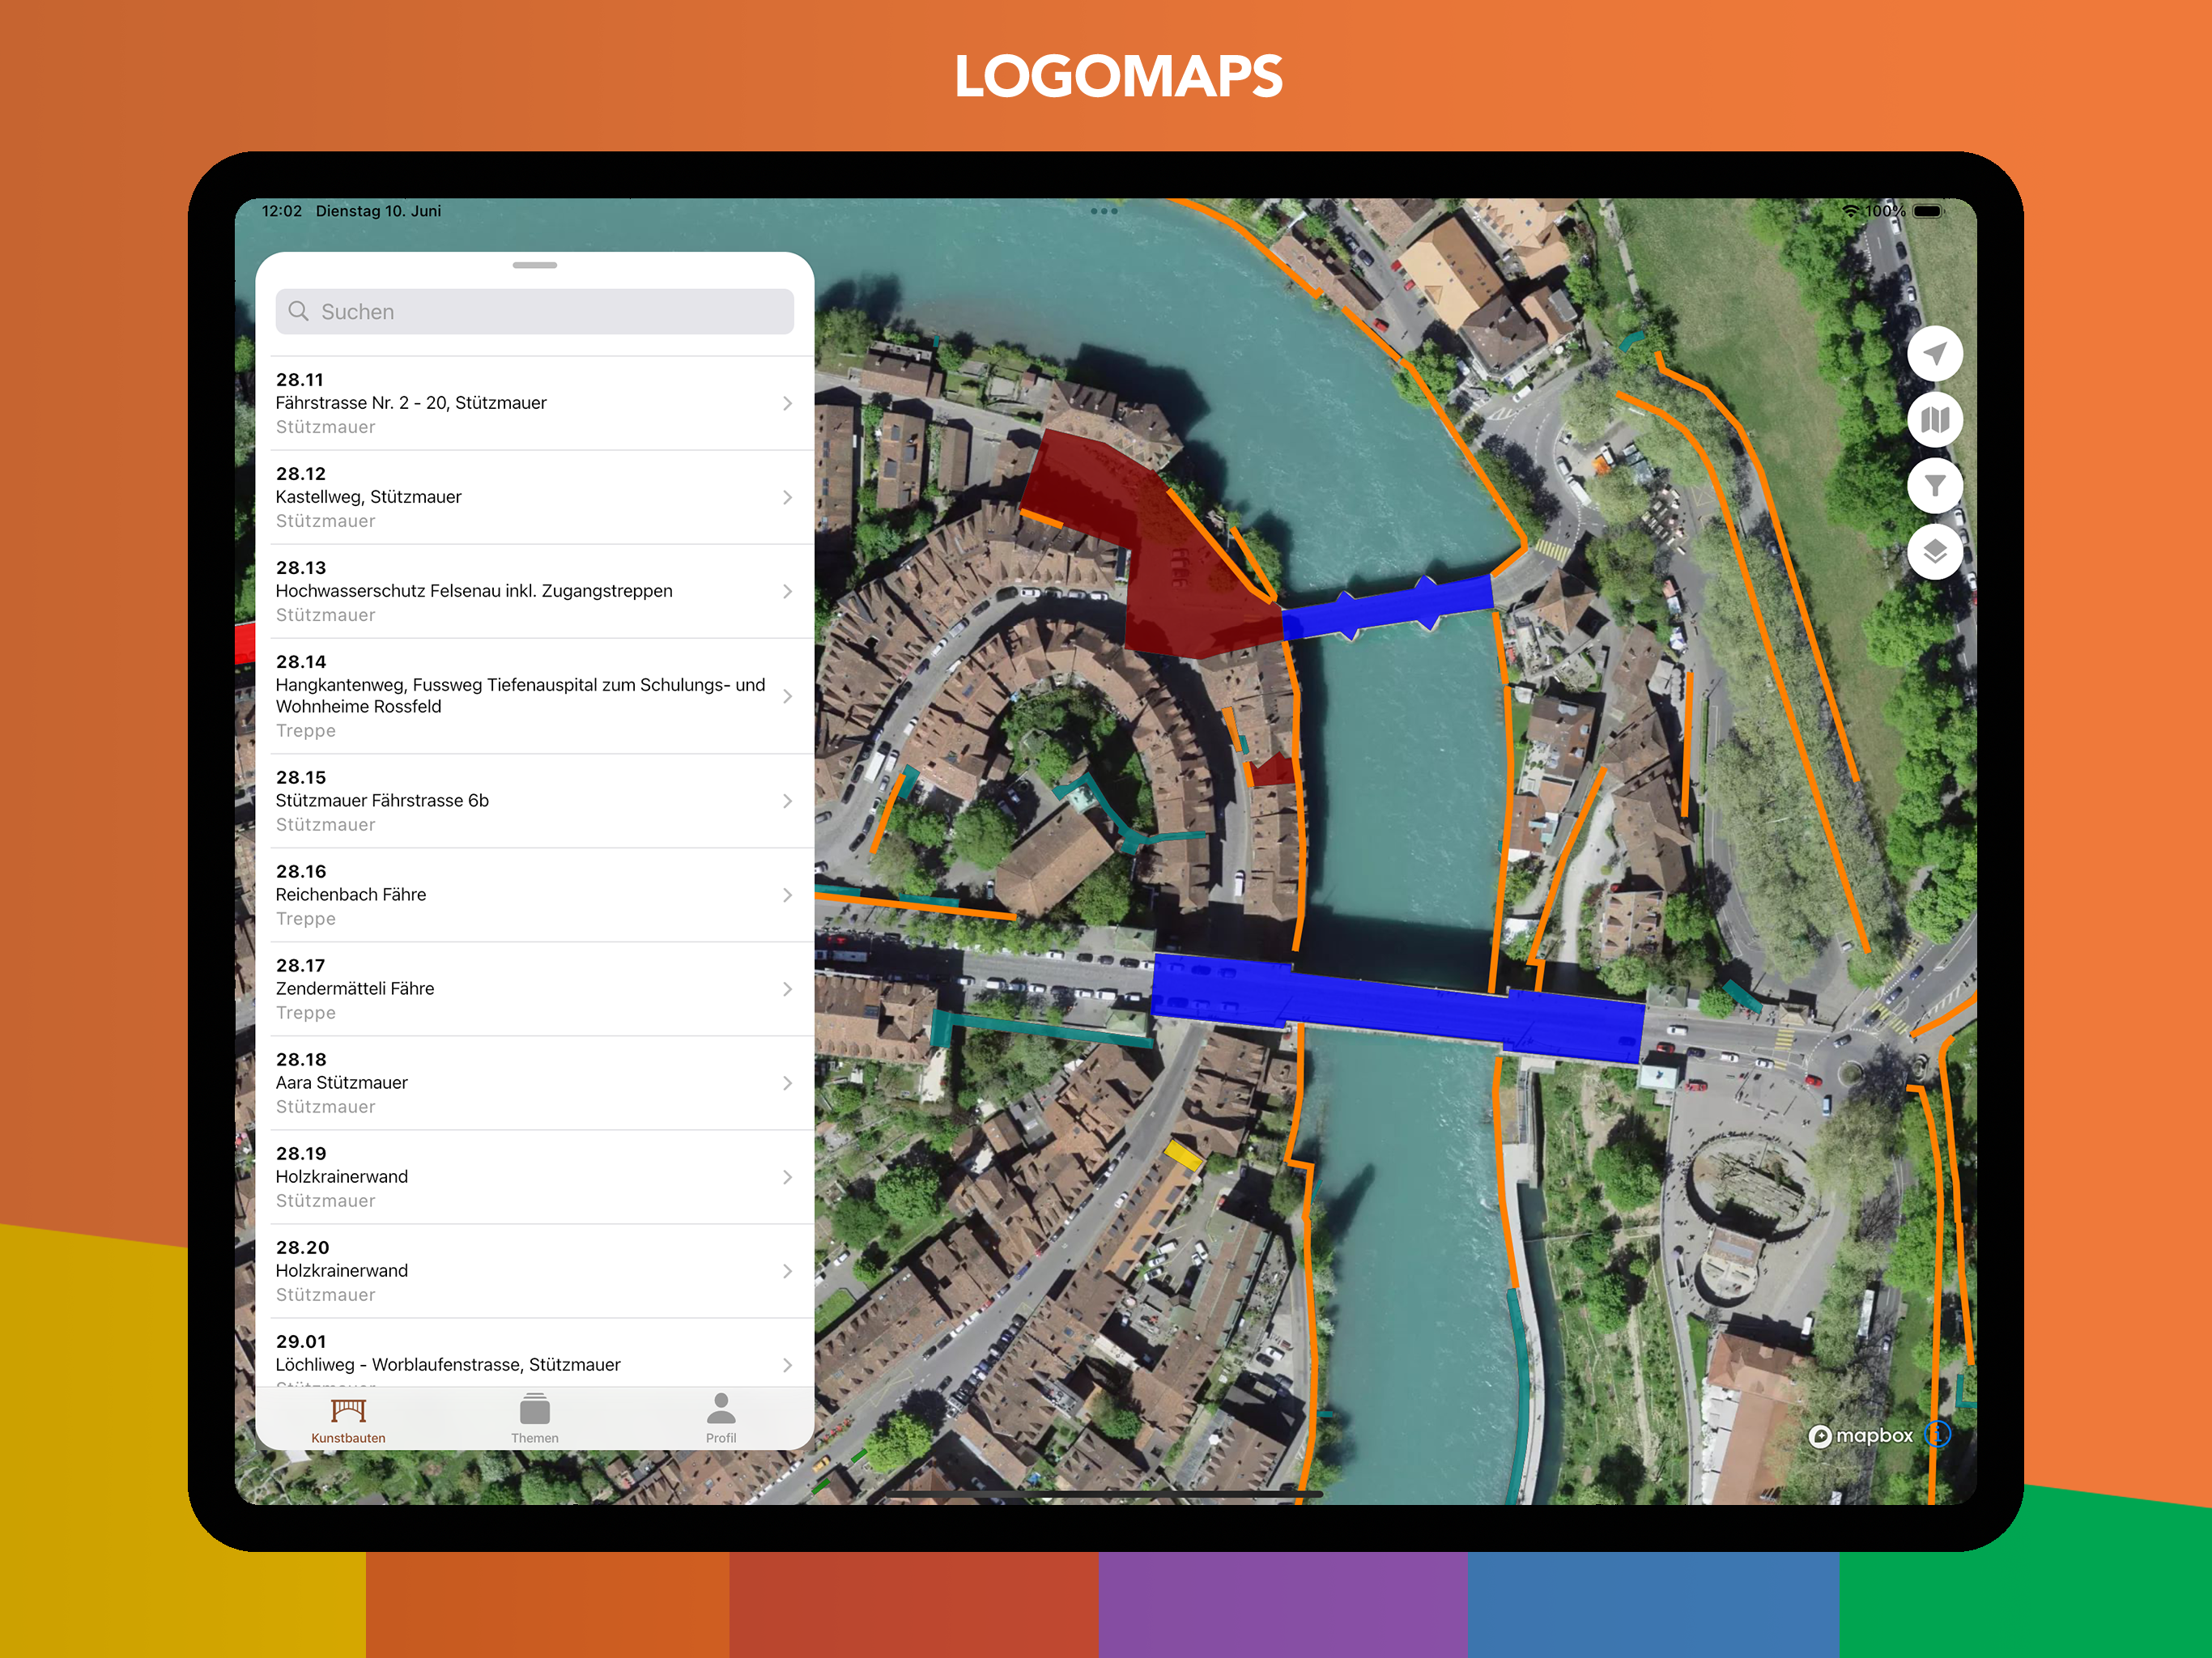This screenshot has width=2212, height=1658.
Task: Select entry Fährstrasse Nr. 2 - 20, Stützmauer
Action: 535,403
